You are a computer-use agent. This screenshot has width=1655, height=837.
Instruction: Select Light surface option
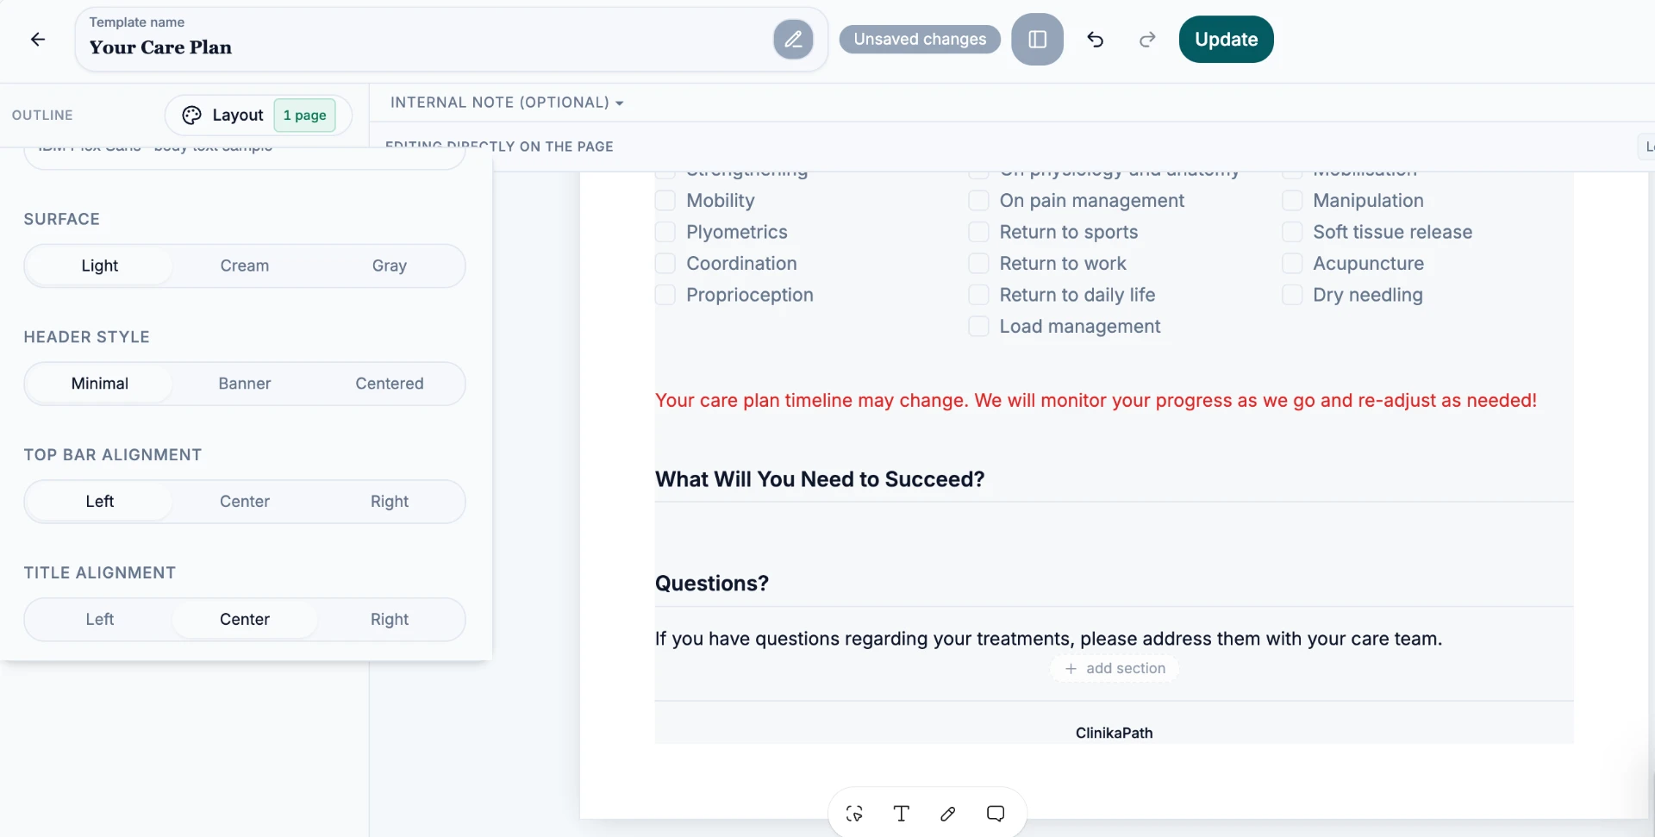point(100,265)
